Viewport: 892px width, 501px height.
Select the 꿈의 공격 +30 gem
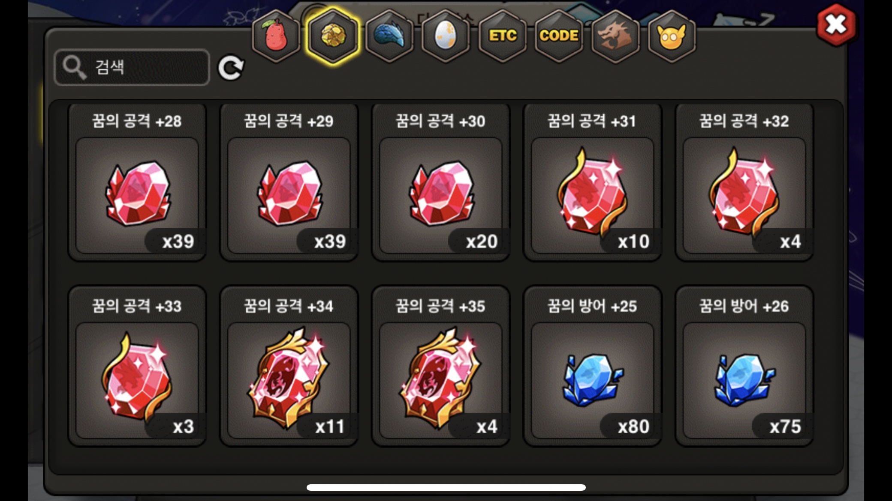(x=441, y=182)
